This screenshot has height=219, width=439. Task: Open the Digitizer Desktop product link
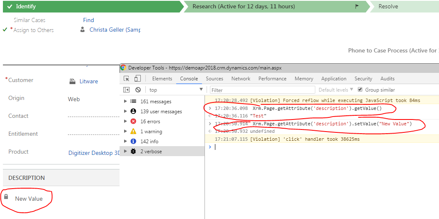[x=94, y=153]
